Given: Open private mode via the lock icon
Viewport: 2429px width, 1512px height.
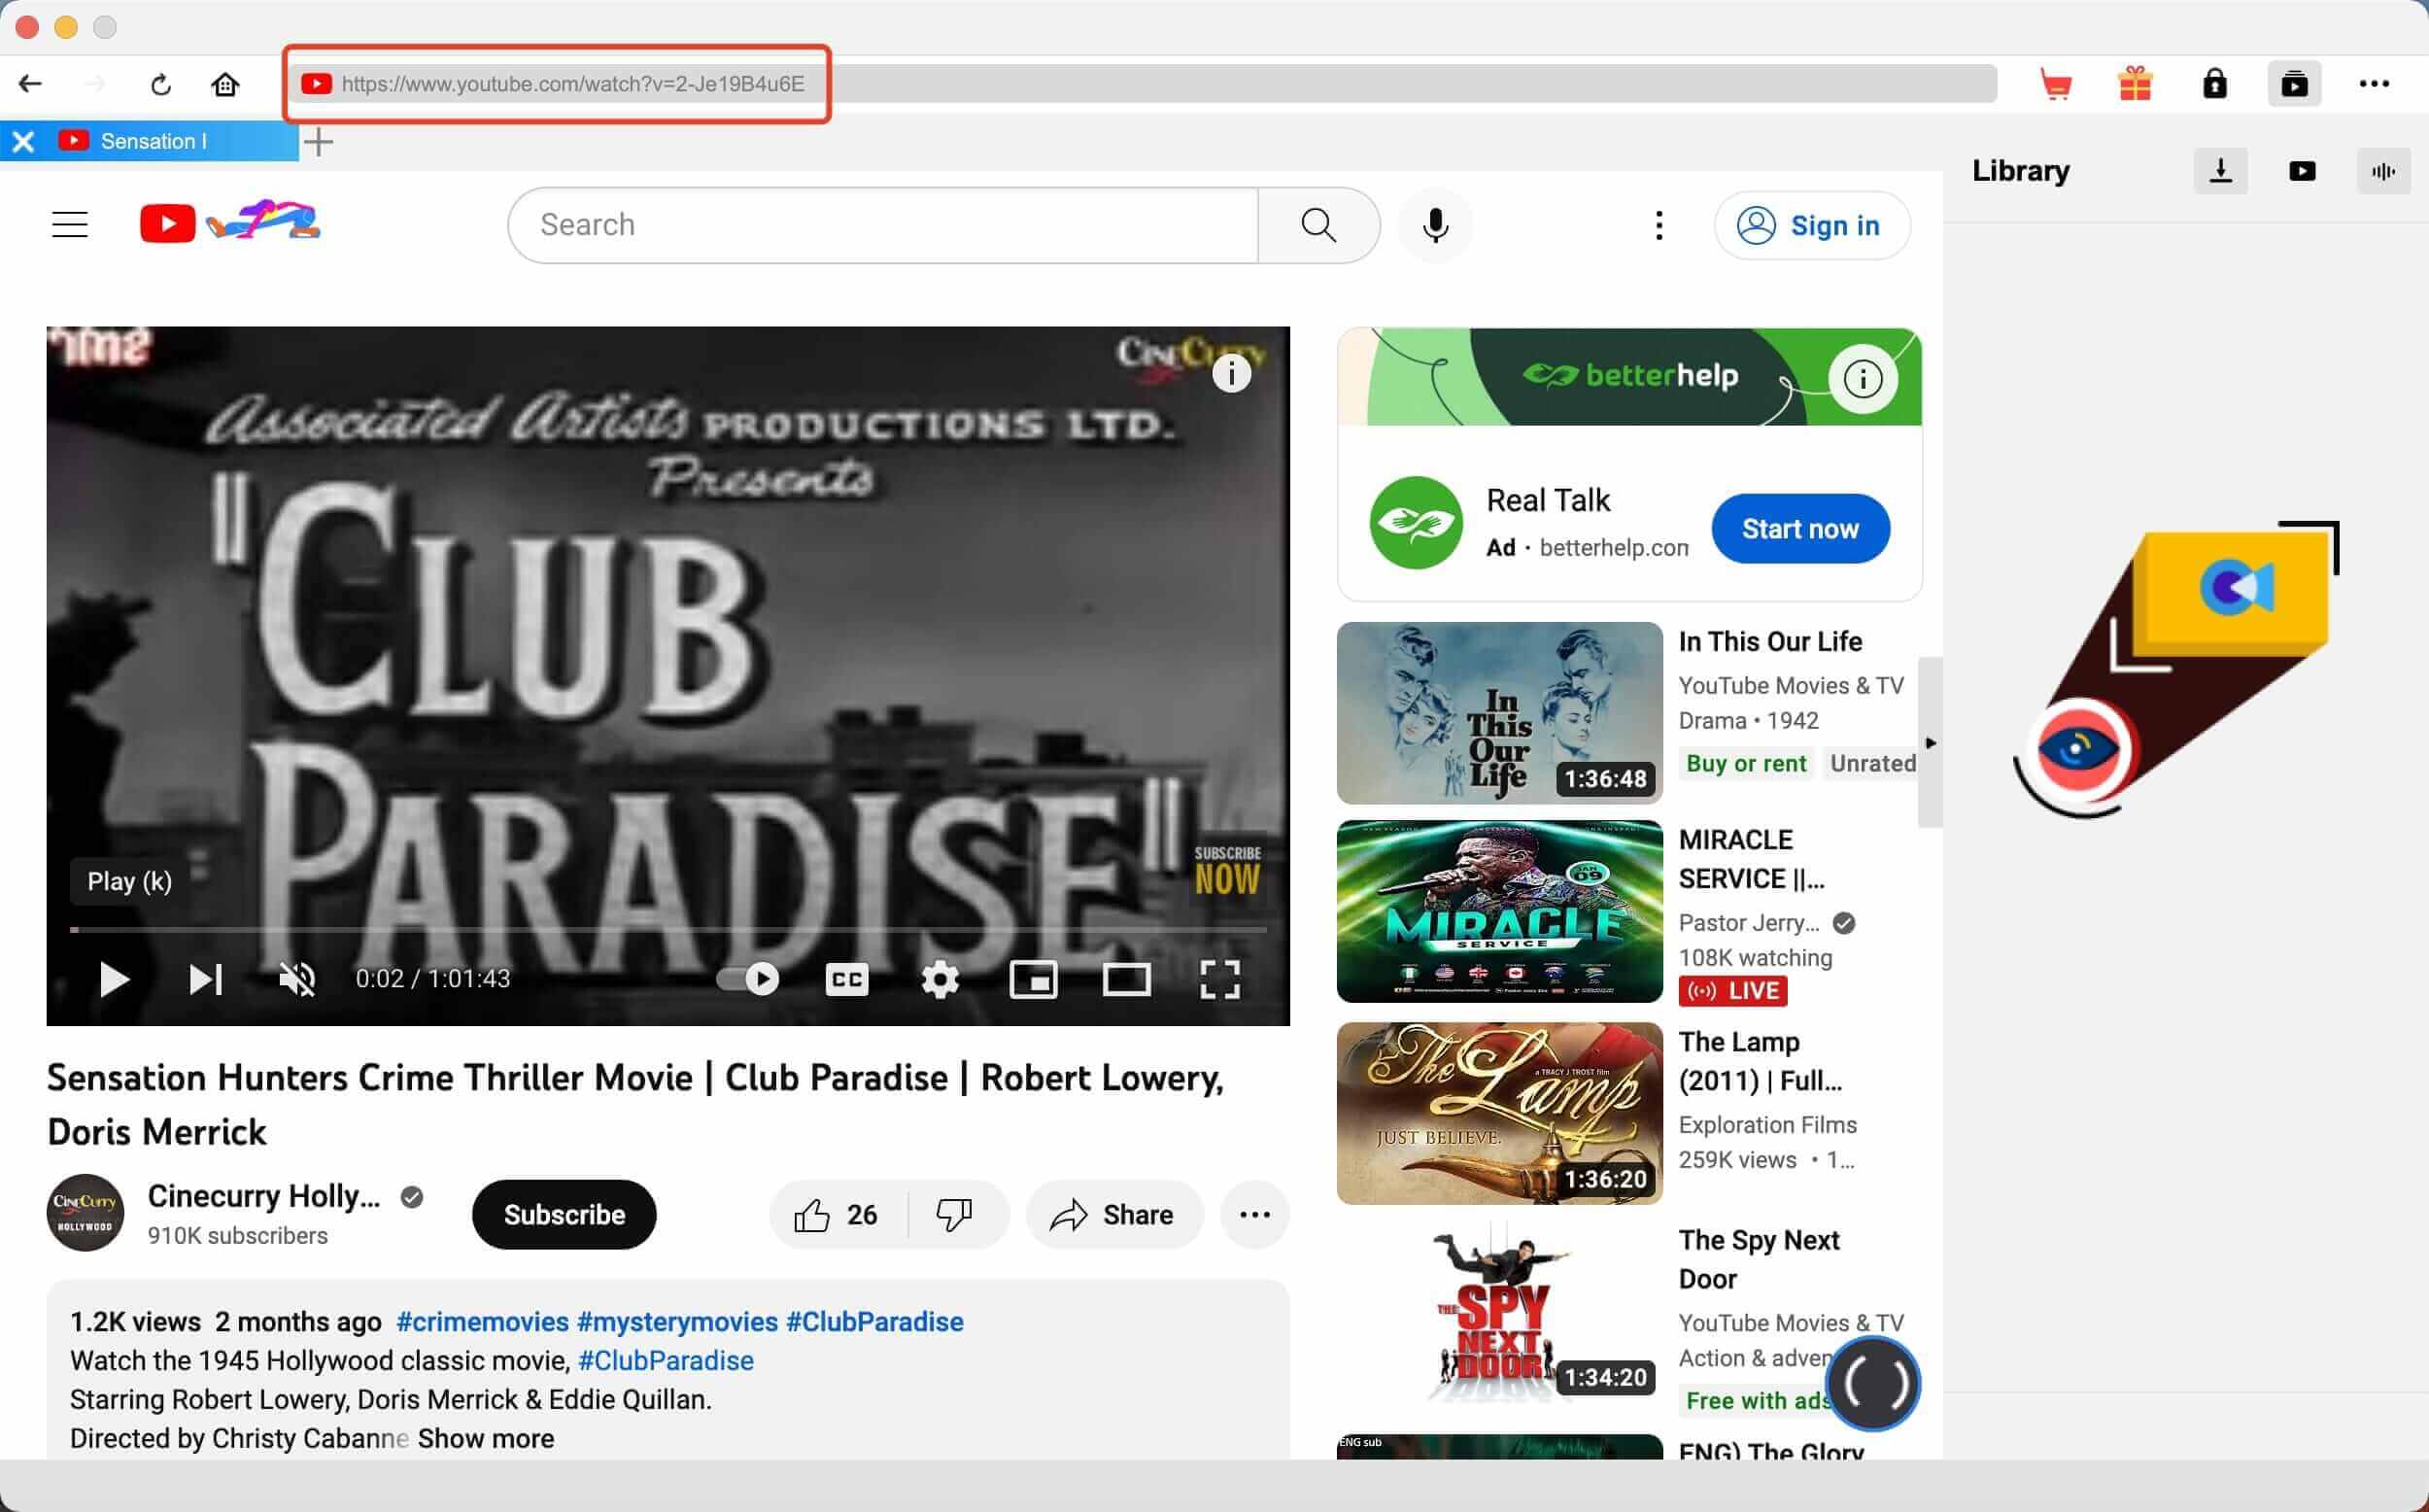Looking at the screenshot, I should tap(2215, 84).
